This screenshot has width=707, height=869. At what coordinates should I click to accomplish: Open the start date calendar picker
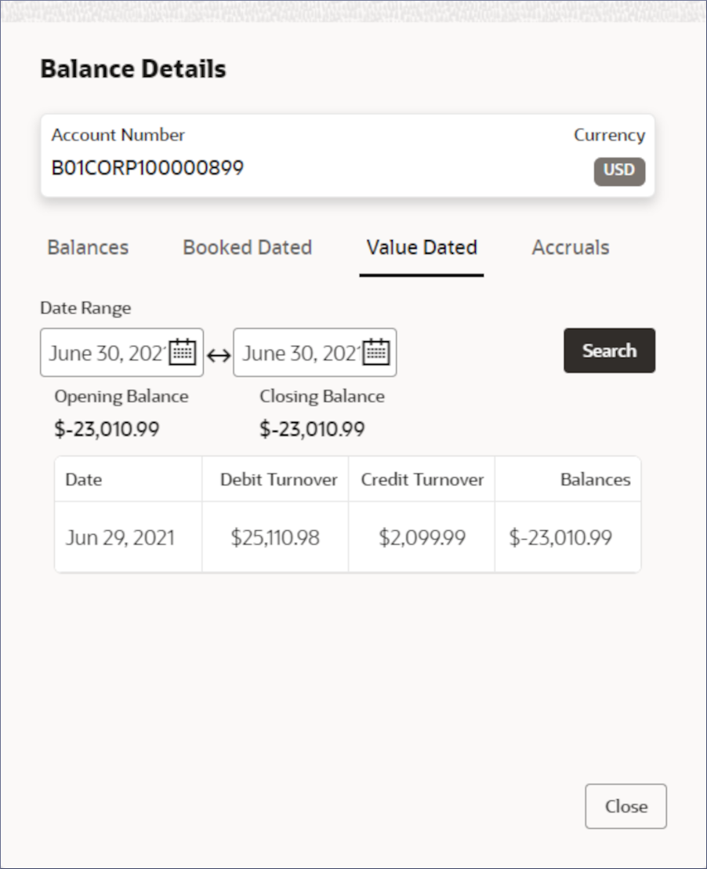[183, 352]
